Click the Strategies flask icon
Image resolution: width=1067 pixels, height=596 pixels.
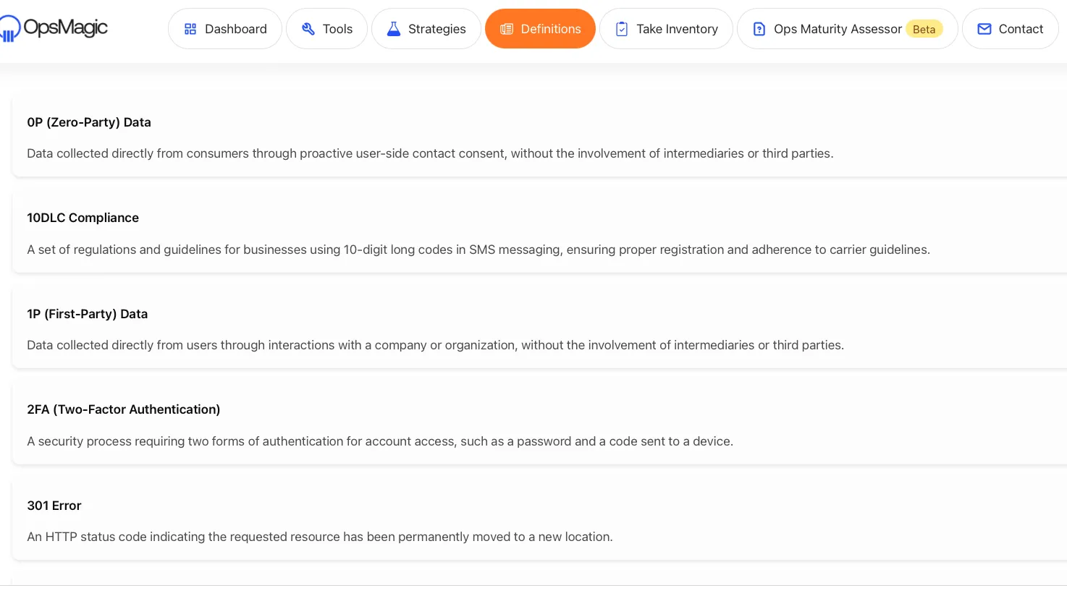pyautogui.click(x=394, y=29)
